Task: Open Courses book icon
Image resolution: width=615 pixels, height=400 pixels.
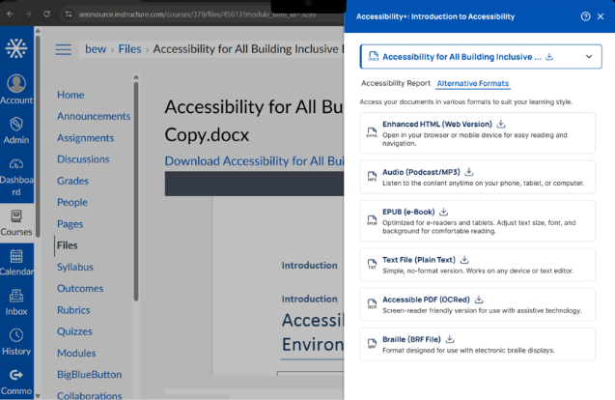Action: (x=16, y=216)
